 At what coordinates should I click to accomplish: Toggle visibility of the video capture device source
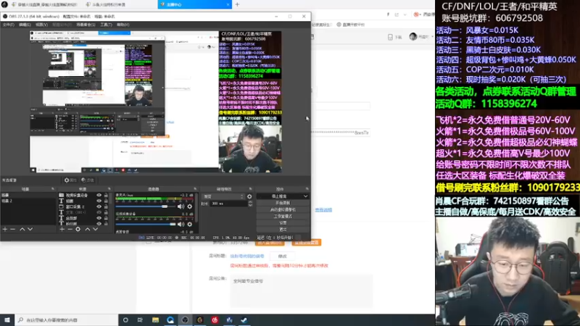(x=99, y=195)
